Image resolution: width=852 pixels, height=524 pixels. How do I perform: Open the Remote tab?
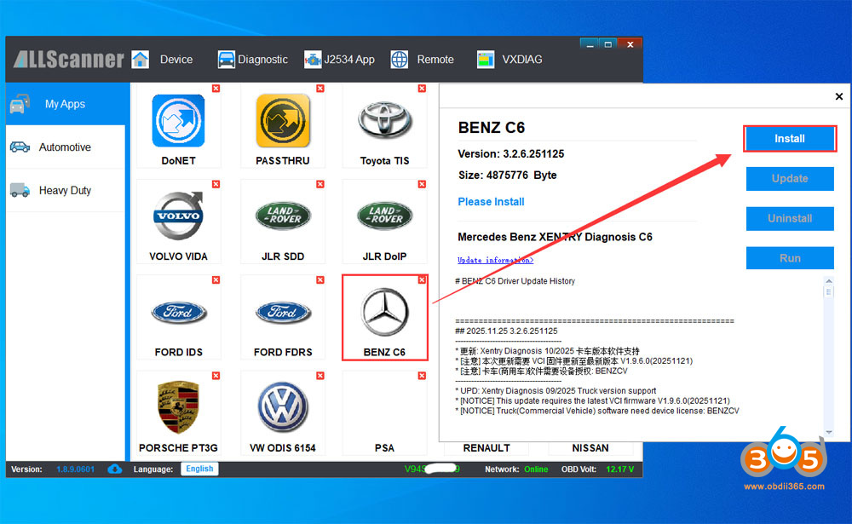[x=423, y=60]
